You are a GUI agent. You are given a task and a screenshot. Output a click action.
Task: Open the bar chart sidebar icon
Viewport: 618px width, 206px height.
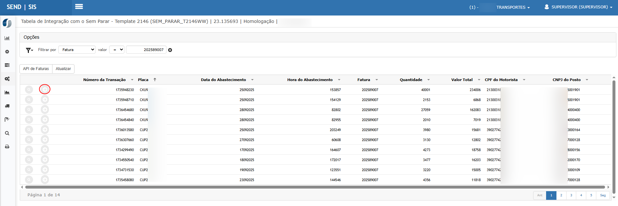[7, 38]
